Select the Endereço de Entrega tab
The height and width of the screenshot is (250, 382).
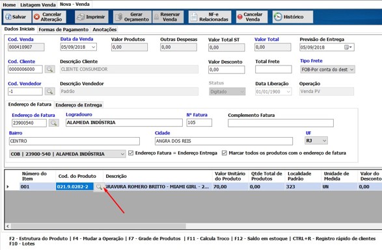pyautogui.click(x=79, y=105)
